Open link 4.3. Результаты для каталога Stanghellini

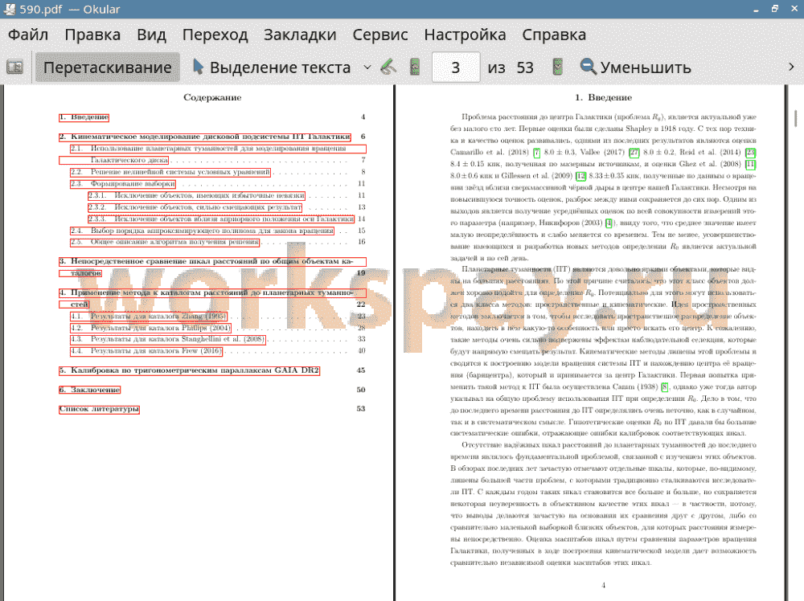pos(168,339)
